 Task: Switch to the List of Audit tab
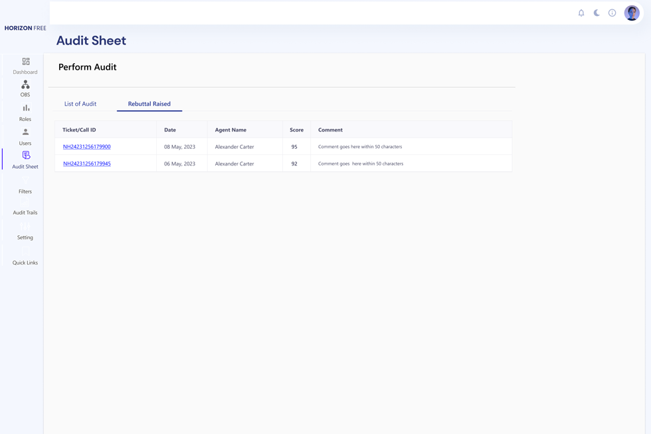click(x=80, y=104)
